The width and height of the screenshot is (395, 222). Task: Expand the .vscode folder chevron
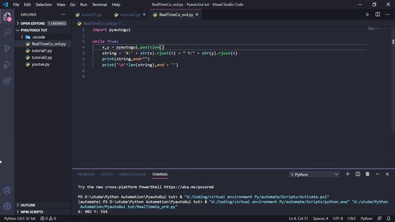(22, 37)
